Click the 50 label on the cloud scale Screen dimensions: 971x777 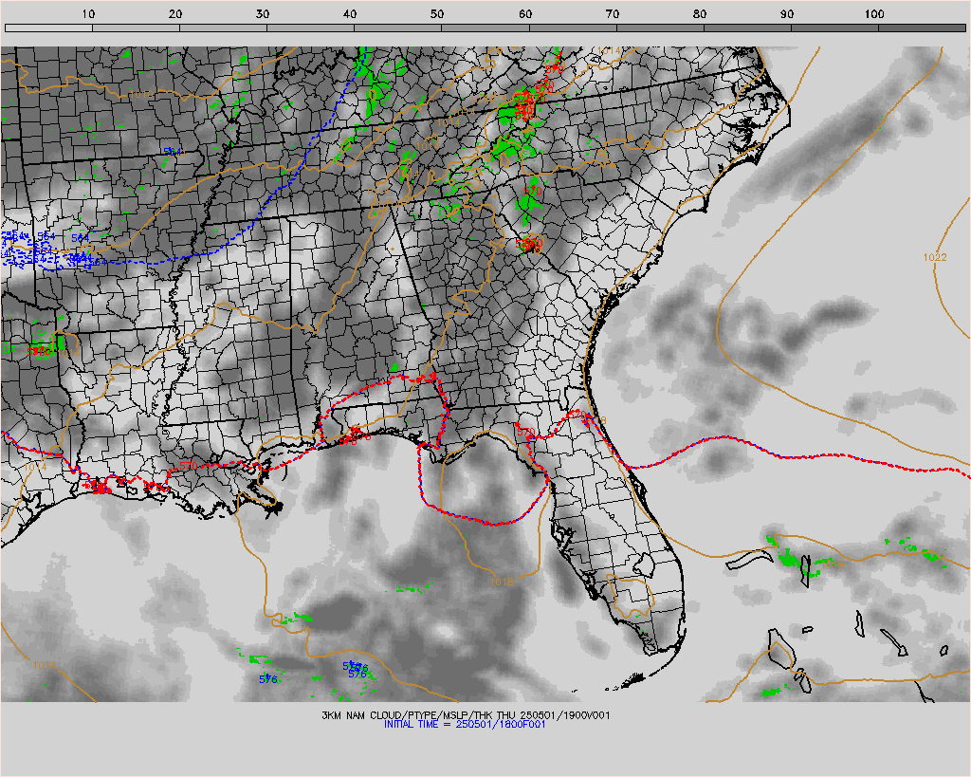pyautogui.click(x=437, y=13)
